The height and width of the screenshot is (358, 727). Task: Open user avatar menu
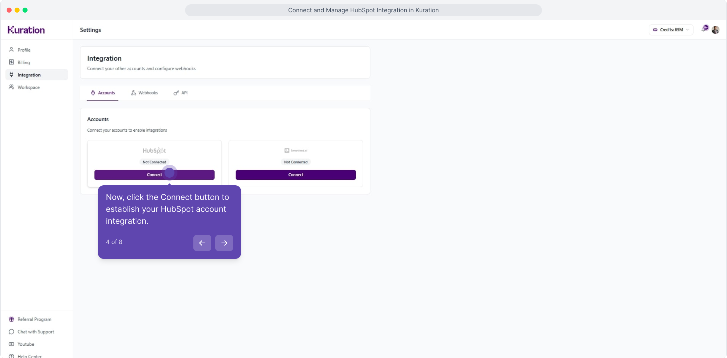tap(716, 30)
